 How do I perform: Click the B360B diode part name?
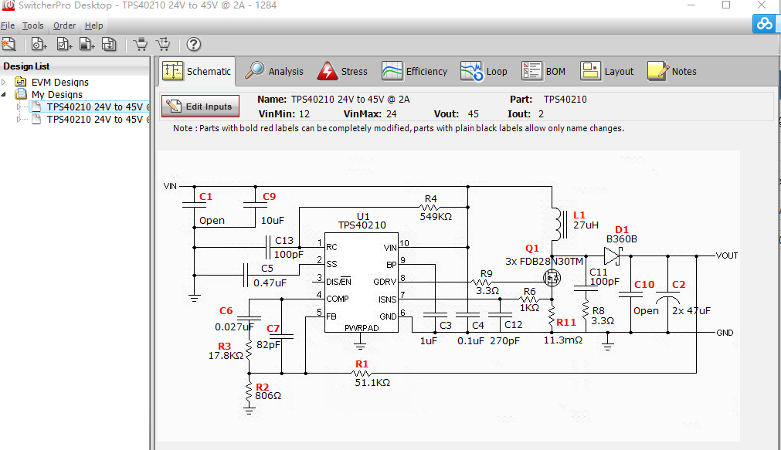(622, 239)
